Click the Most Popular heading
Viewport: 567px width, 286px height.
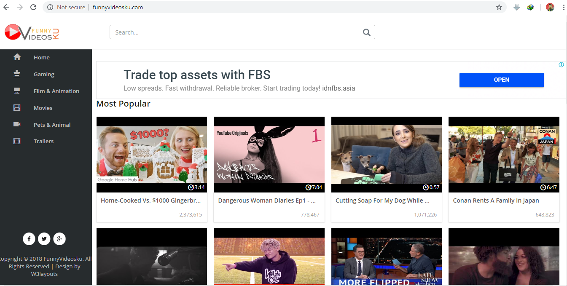point(123,104)
